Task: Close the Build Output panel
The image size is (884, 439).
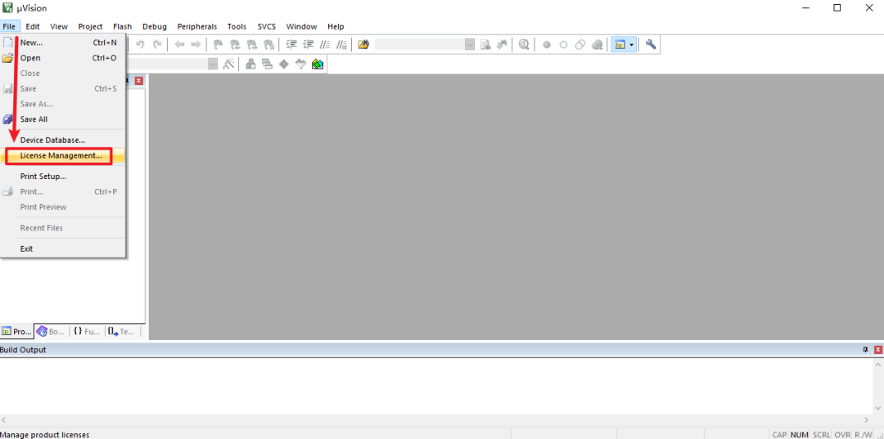Action: point(877,350)
